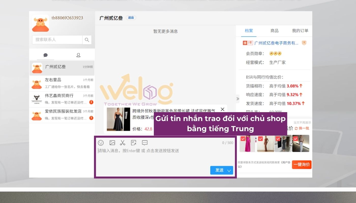Screen dimensions: 356x203
Task: Click the 一键询价 button
Action: [302, 165]
